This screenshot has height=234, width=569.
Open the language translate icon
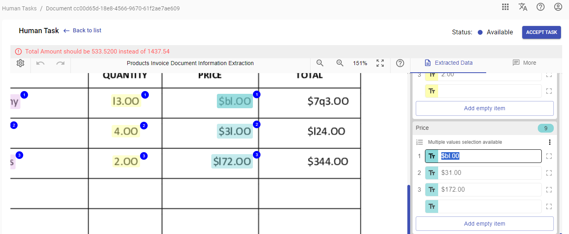pos(523,7)
